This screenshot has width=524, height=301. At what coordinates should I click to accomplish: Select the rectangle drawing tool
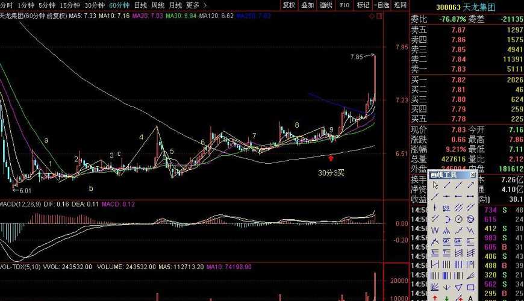(470, 287)
